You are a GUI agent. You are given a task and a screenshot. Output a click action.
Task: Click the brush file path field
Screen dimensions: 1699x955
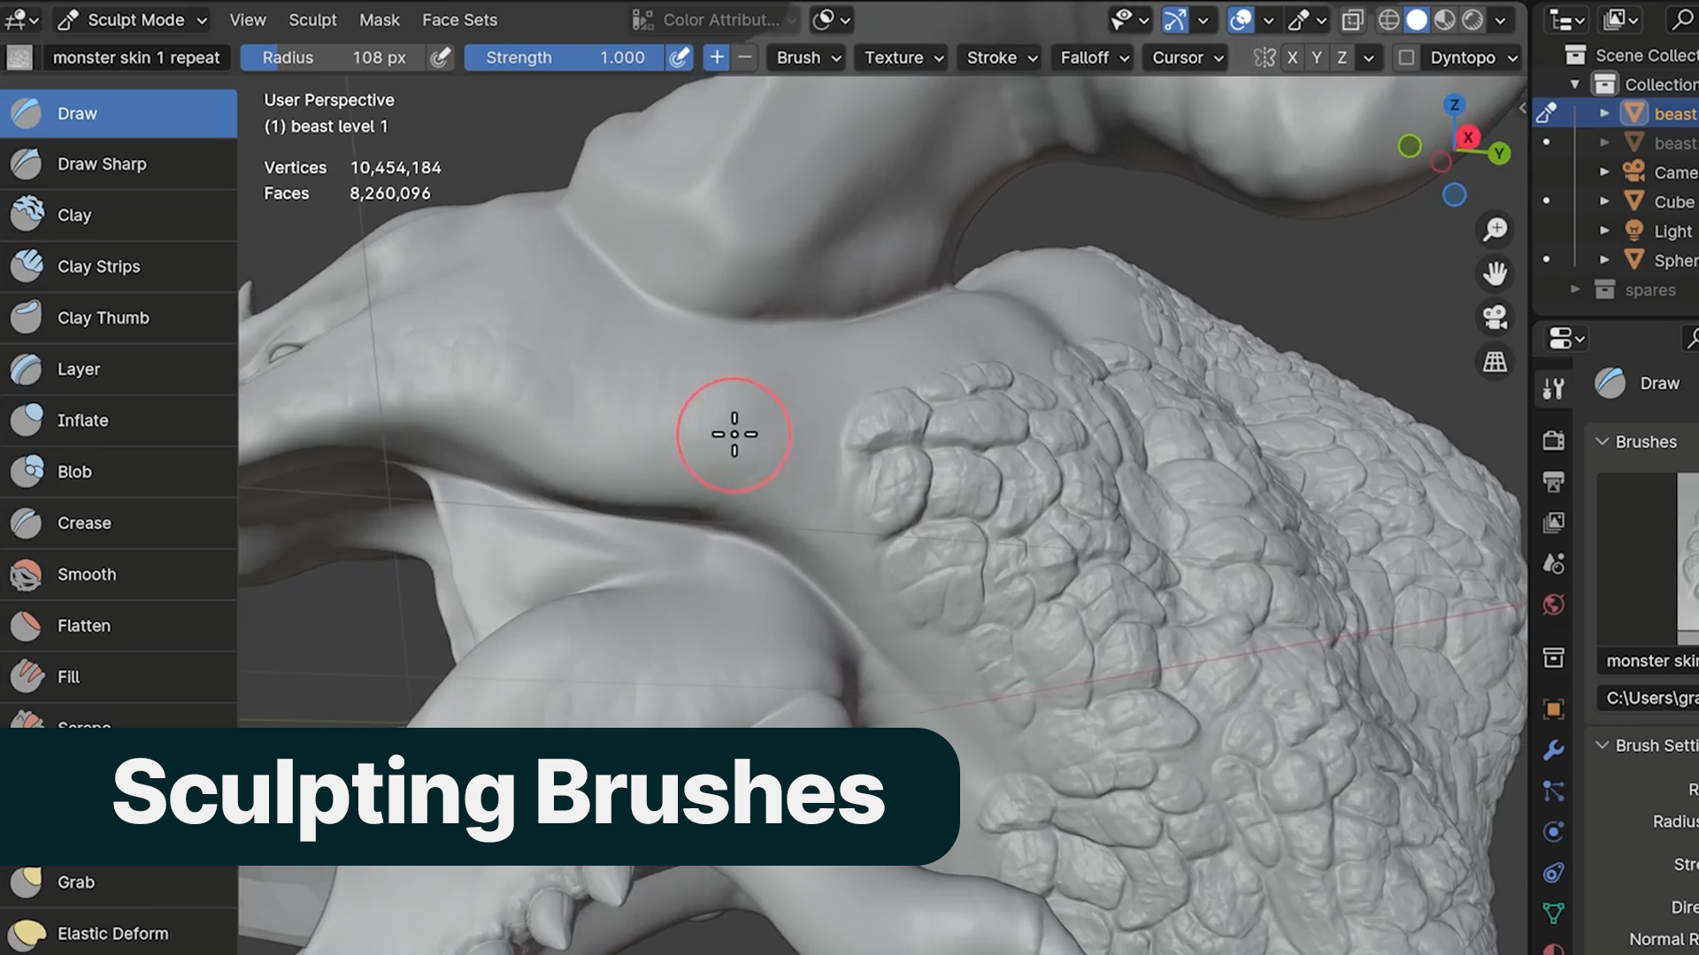coord(1648,698)
